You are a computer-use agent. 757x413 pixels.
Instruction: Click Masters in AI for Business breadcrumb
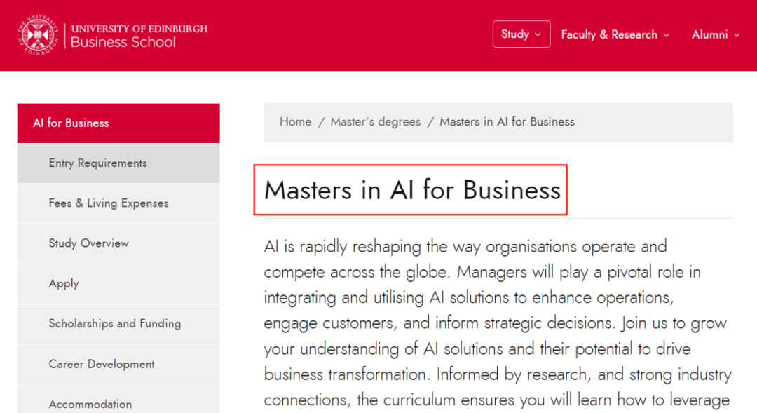[507, 122]
